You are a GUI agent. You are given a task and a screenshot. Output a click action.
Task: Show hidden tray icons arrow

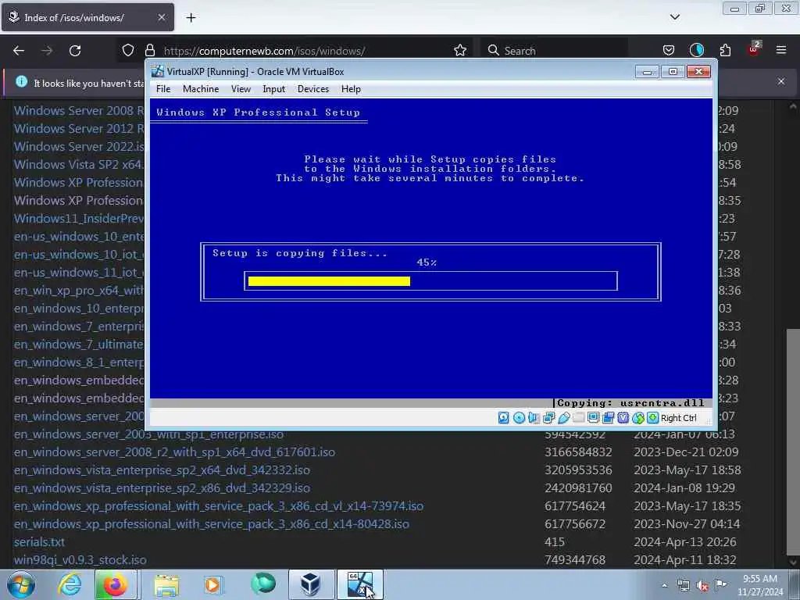click(x=664, y=586)
